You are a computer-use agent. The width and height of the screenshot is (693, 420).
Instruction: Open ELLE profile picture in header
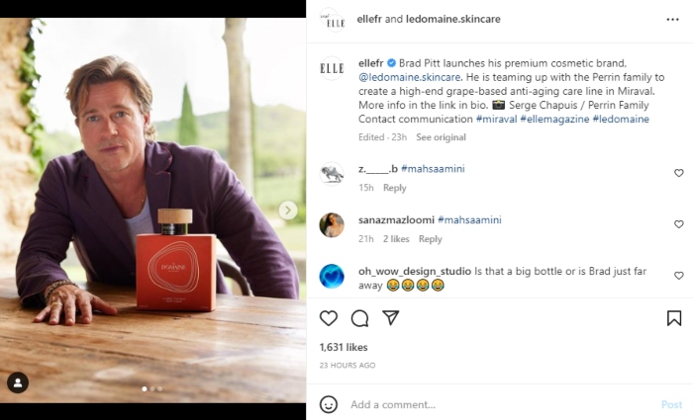click(332, 19)
